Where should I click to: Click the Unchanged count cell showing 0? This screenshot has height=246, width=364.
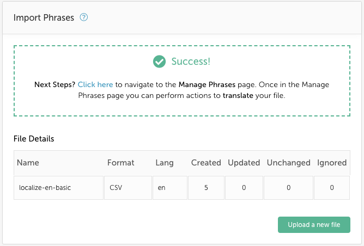[289, 188]
